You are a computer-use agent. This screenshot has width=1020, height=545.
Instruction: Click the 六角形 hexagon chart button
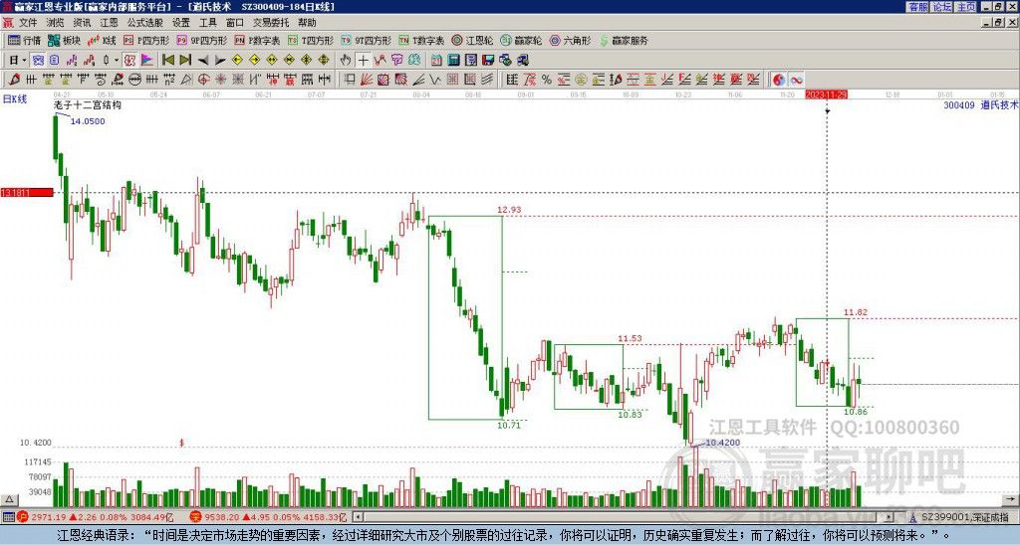[573, 41]
